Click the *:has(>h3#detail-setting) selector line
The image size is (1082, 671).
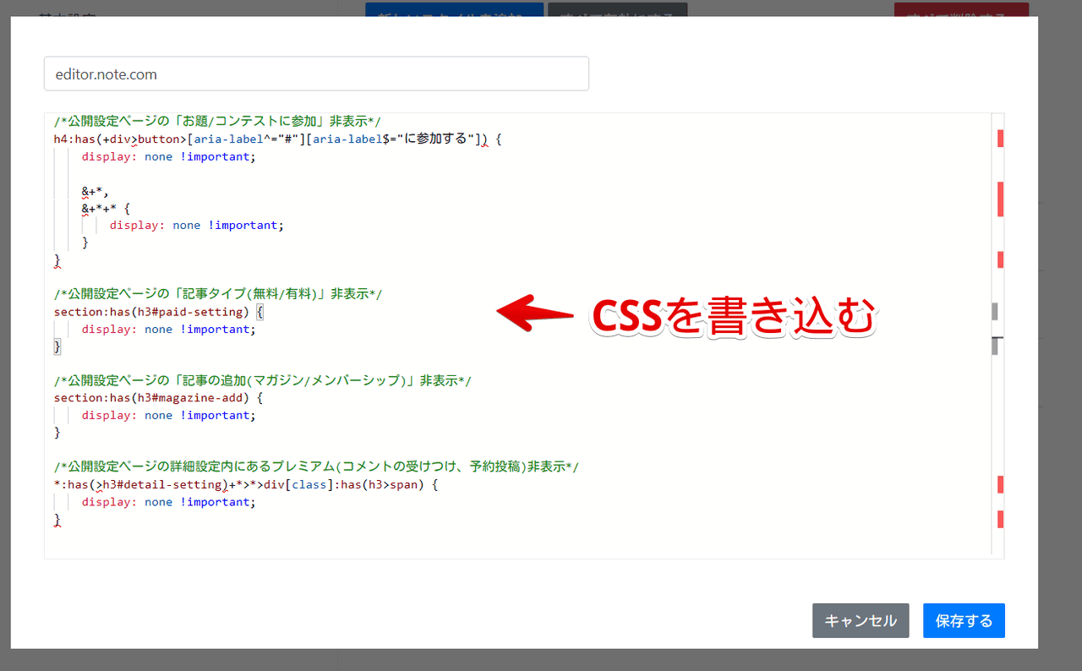tap(245, 485)
